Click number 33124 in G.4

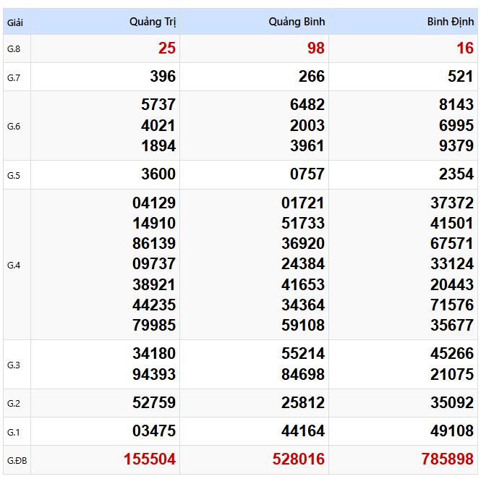(x=452, y=263)
